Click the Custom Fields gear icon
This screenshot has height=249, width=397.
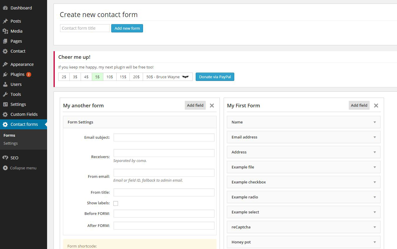(x=5, y=114)
